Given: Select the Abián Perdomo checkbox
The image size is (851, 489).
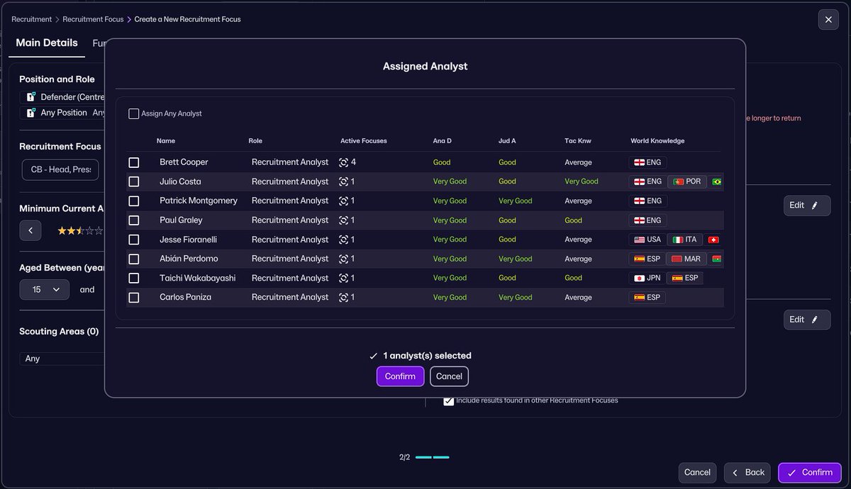Looking at the screenshot, I should (x=133, y=259).
